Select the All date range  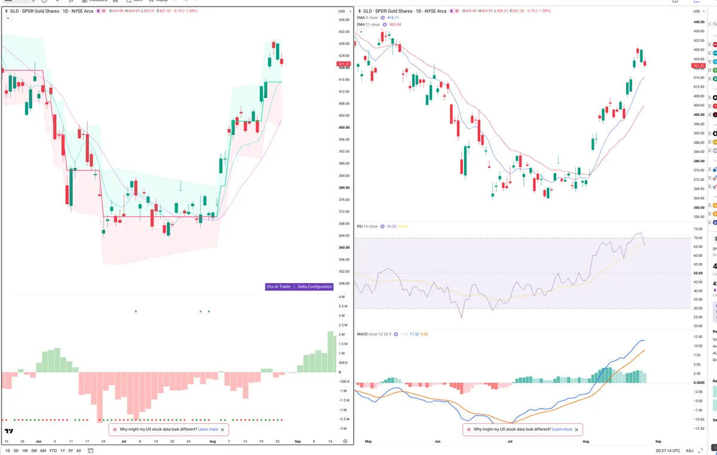pos(79,451)
